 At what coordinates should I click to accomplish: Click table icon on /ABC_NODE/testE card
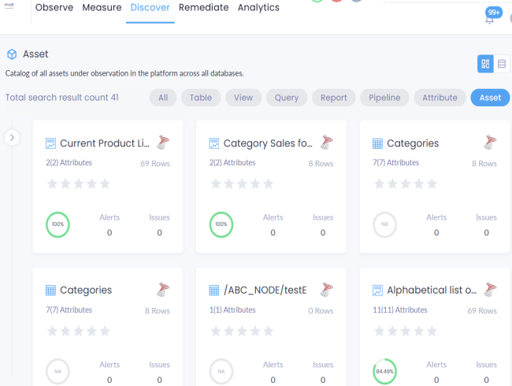coord(214,290)
